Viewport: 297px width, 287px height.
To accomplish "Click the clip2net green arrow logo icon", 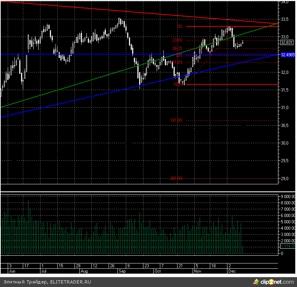I will coord(256,282).
